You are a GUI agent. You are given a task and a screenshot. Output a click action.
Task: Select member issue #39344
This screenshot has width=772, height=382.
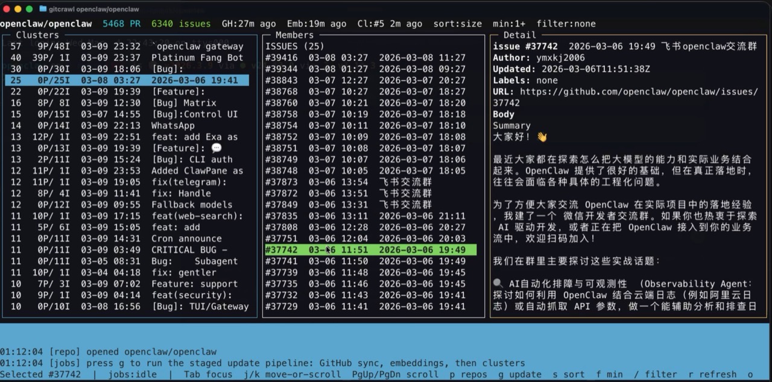[370, 69]
